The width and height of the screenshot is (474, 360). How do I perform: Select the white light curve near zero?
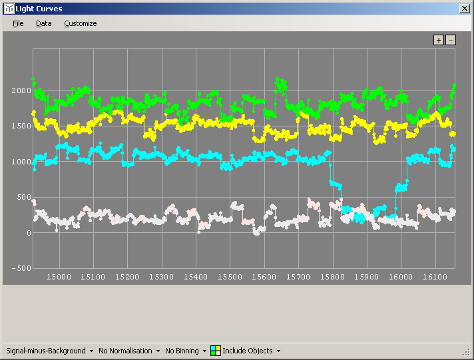point(133,219)
